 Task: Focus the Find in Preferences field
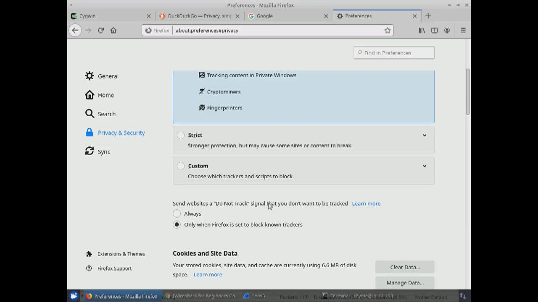(394, 53)
